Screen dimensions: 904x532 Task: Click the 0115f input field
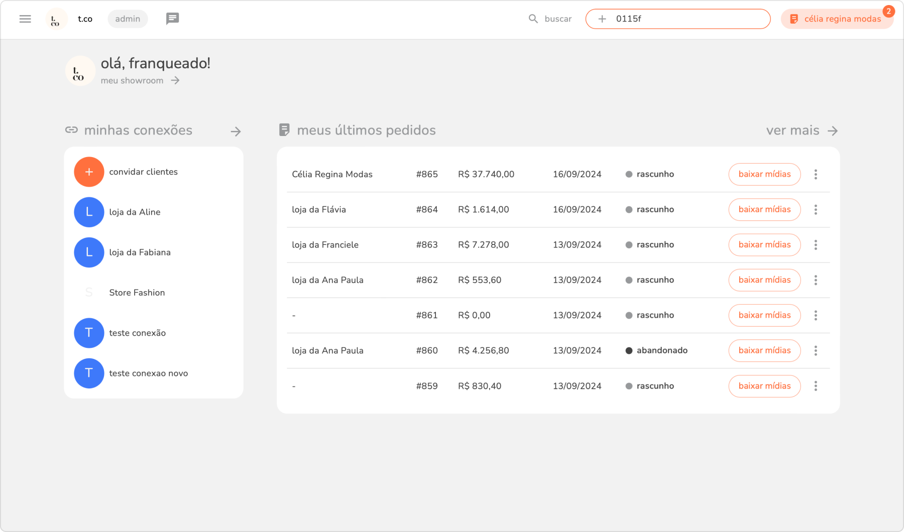tap(688, 19)
